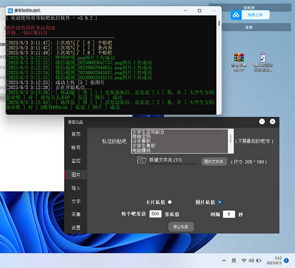Click the volume speaker icon in the tray
Screen dimensions: 295x268
251,260
